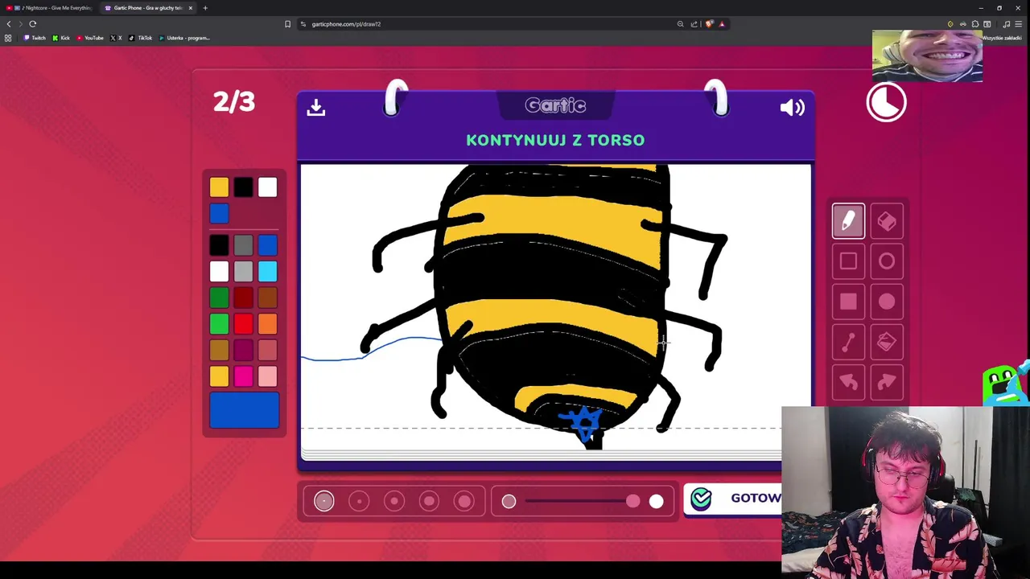Select the smallest brush size
Screen dimensions: 1030x579
[x=323, y=502]
